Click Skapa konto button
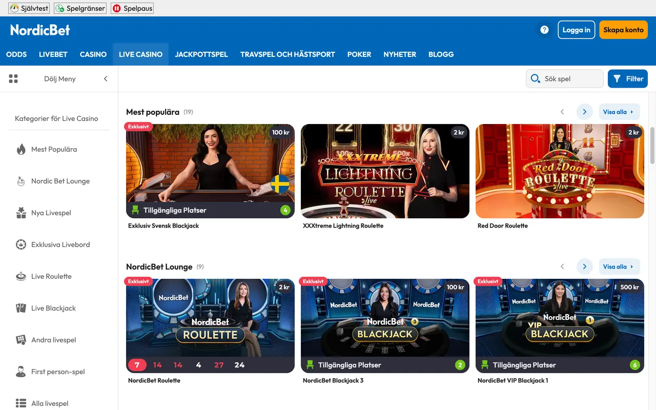Image resolution: width=656 pixels, height=410 pixels. coord(623,30)
